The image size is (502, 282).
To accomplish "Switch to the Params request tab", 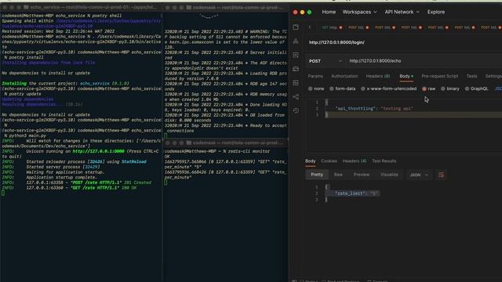I will tap(315, 76).
